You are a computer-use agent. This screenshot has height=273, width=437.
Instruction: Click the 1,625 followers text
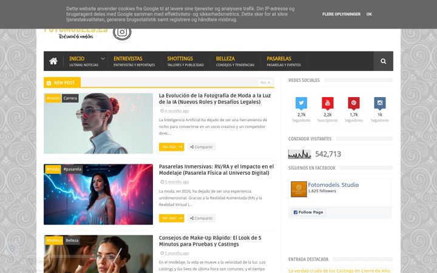pyautogui.click(x=322, y=191)
